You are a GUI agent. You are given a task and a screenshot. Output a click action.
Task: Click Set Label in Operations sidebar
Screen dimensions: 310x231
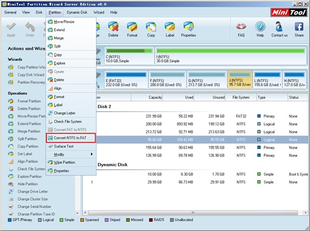25,154
